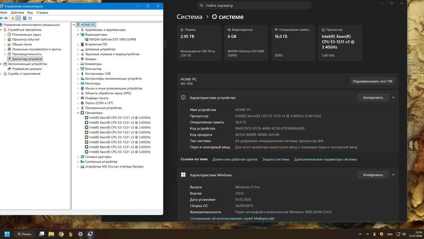Select Локальные пользователи и группы

pyautogui.click(x=37, y=49)
